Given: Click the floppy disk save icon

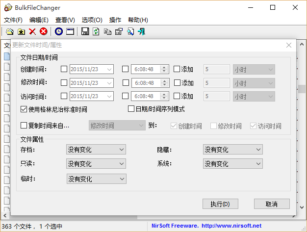Looking at the screenshot, I should [85, 31].
